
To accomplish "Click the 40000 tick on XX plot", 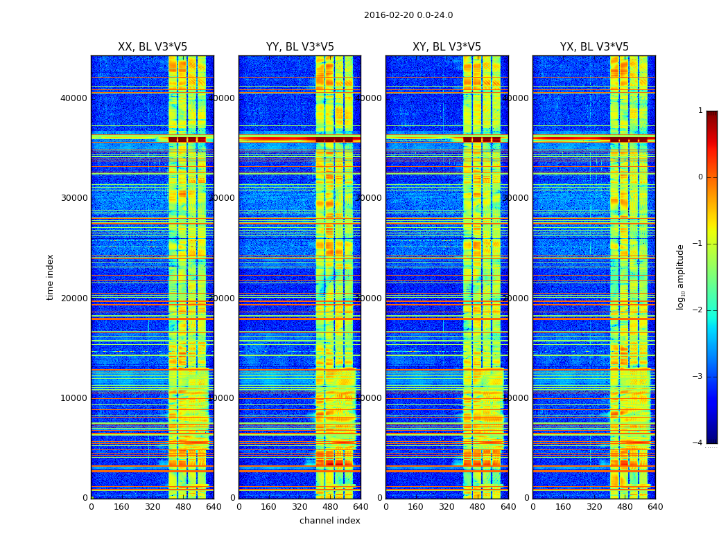I will (x=73, y=98).
